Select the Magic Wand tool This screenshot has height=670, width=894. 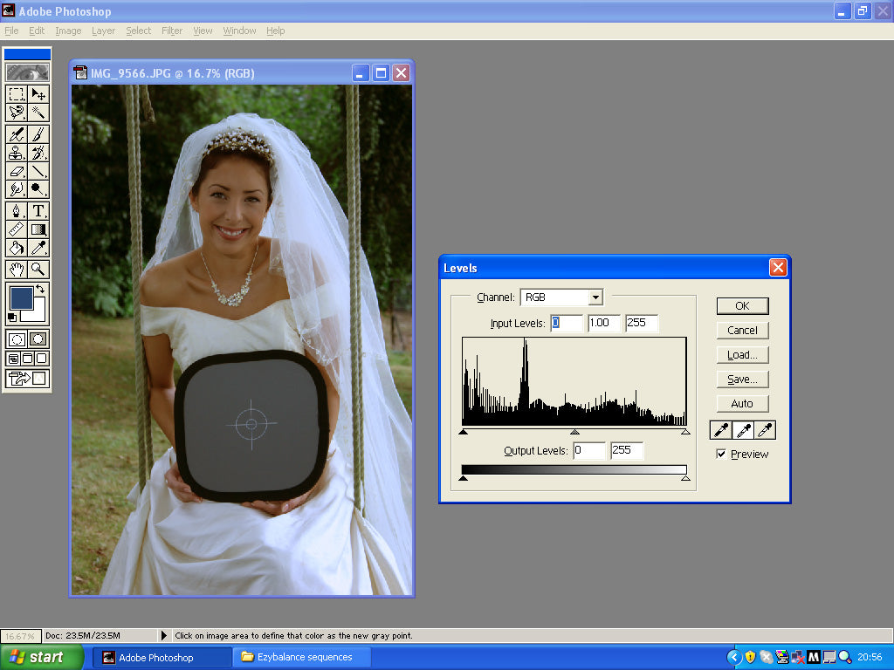click(38, 113)
